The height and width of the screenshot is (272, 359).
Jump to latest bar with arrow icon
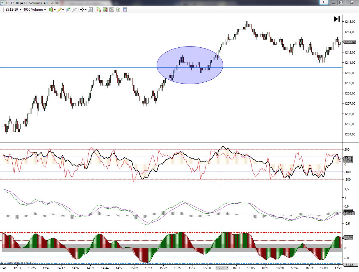(337, 19)
